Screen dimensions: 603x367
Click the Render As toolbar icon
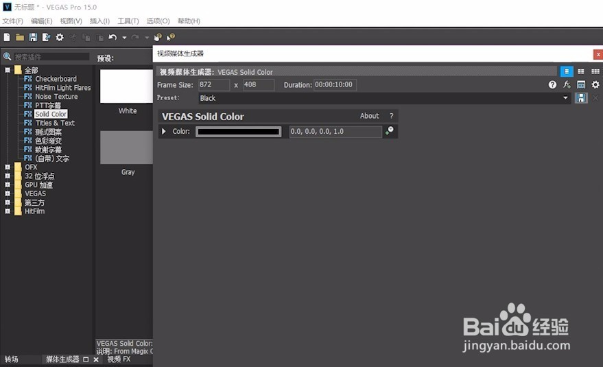pyautogui.click(x=46, y=37)
